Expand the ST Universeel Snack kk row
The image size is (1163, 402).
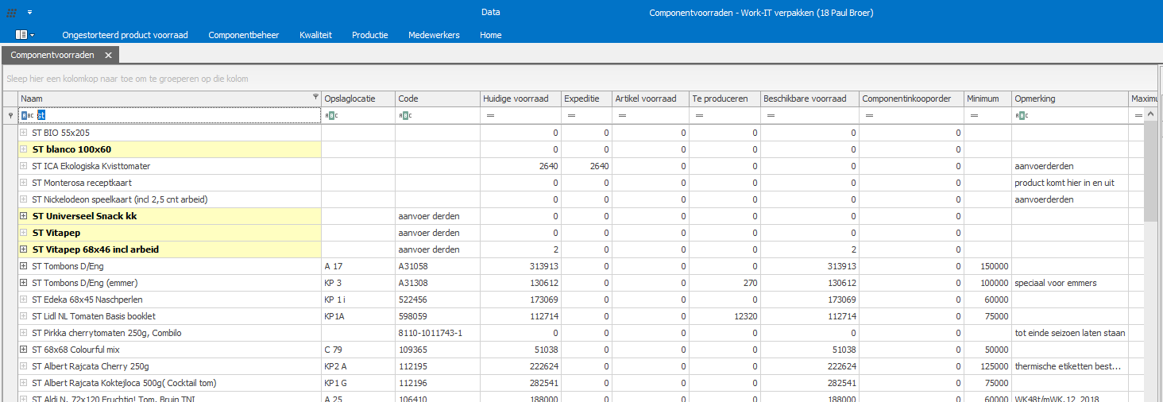[x=24, y=216]
